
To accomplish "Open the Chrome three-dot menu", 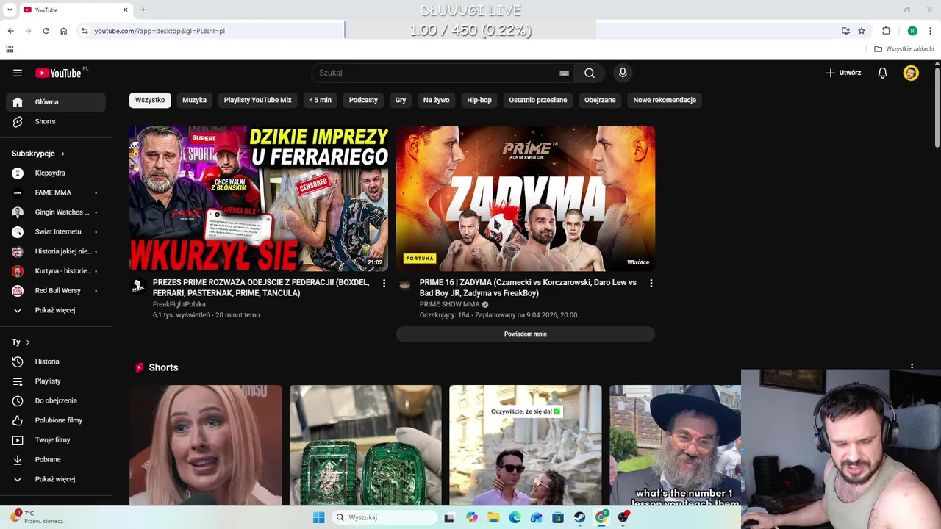I will 930,31.
